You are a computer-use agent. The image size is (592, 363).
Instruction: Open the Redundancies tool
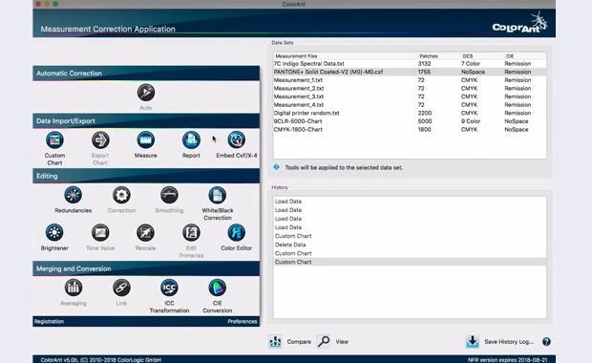[x=73, y=195]
